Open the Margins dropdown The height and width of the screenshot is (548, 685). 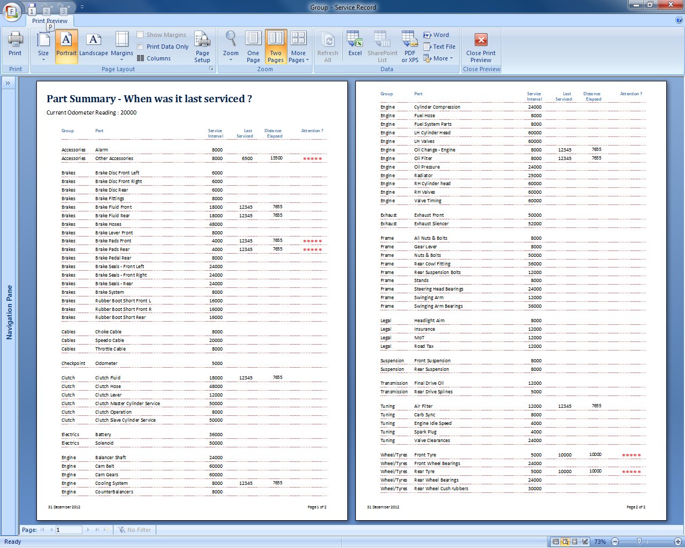click(122, 46)
